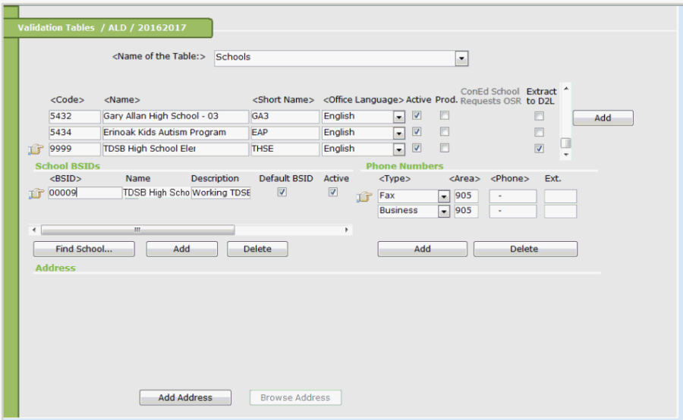Image resolution: width=683 pixels, height=420 pixels.
Task: Expand the Fax phone type dropdown
Action: click(x=444, y=196)
